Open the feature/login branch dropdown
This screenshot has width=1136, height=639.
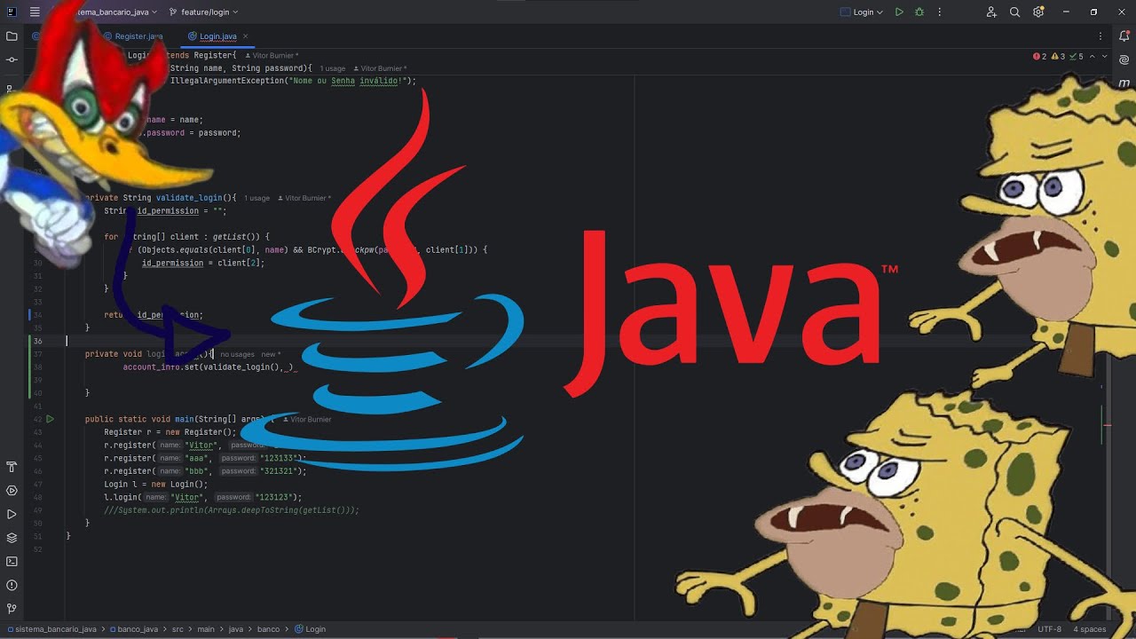[x=204, y=12]
